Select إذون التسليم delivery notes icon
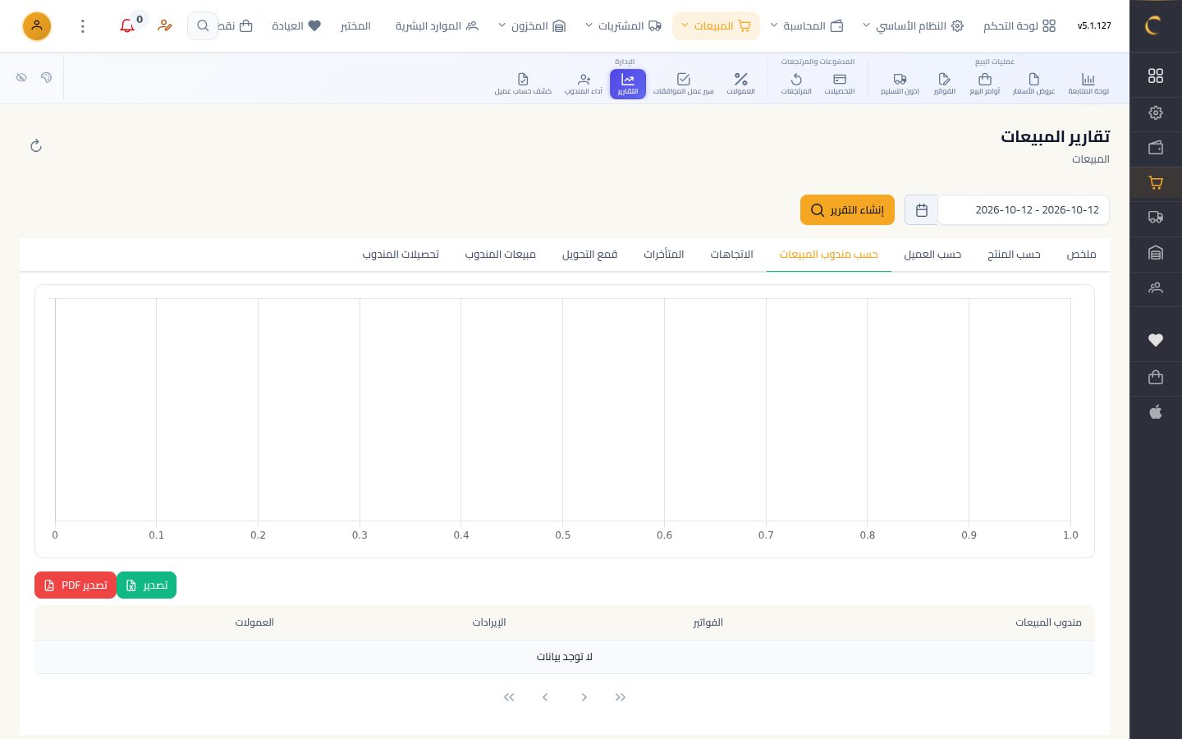Image resolution: width=1182 pixels, height=739 pixels. [x=900, y=84]
